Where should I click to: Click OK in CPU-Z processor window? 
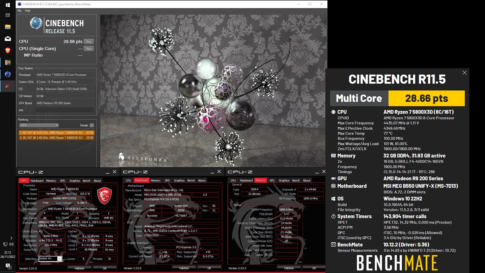(x=105, y=268)
